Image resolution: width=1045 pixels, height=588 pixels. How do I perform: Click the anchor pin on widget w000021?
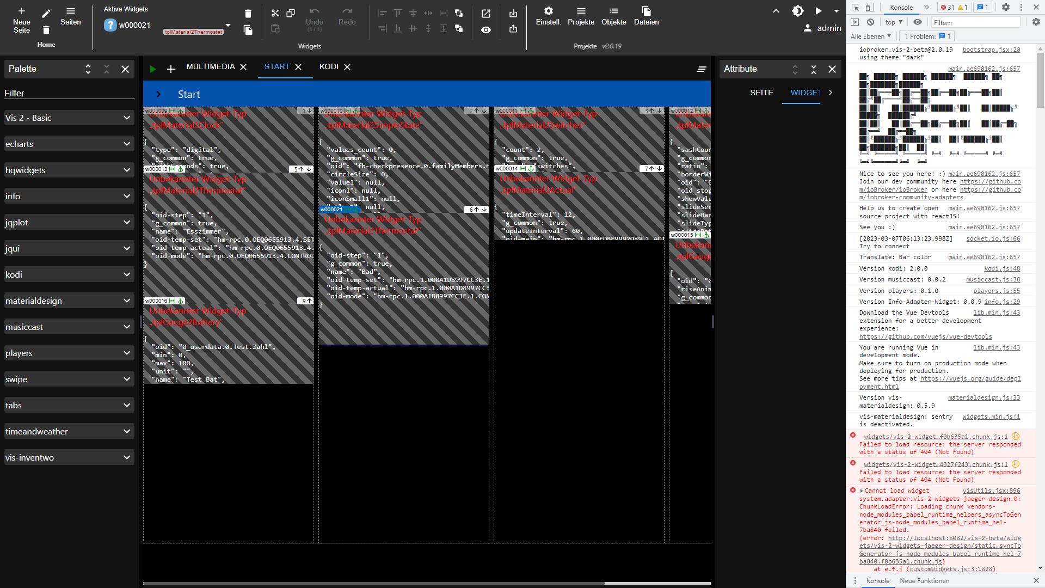(356, 209)
